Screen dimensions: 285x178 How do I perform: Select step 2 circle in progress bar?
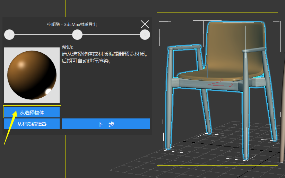point(77,35)
